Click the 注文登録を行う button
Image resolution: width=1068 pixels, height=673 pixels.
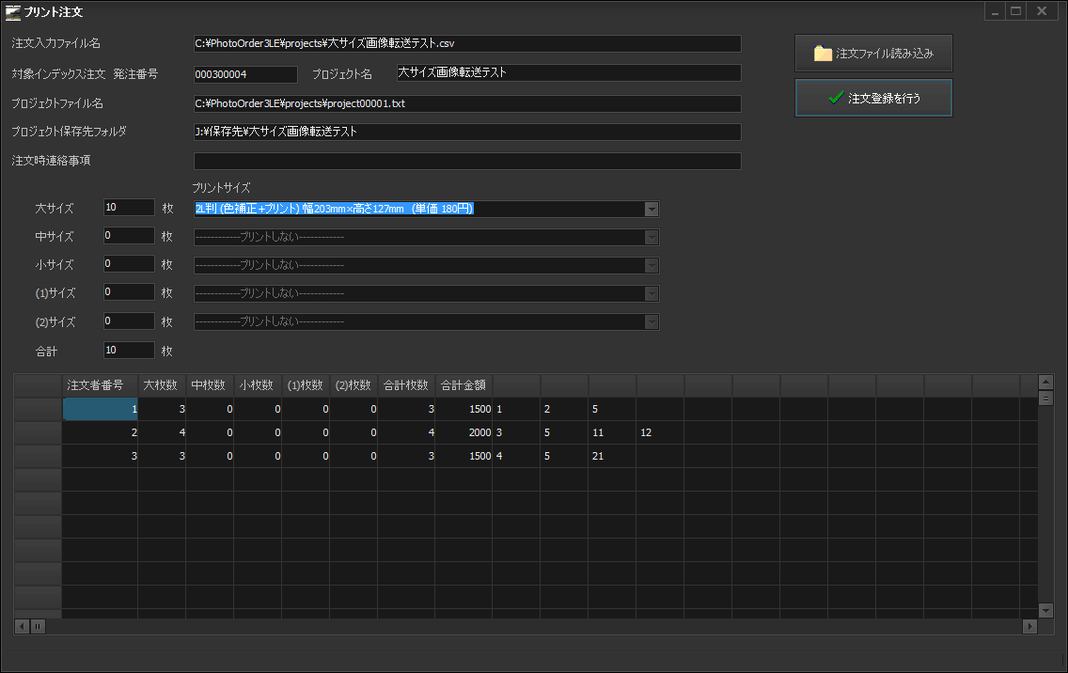(873, 98)
